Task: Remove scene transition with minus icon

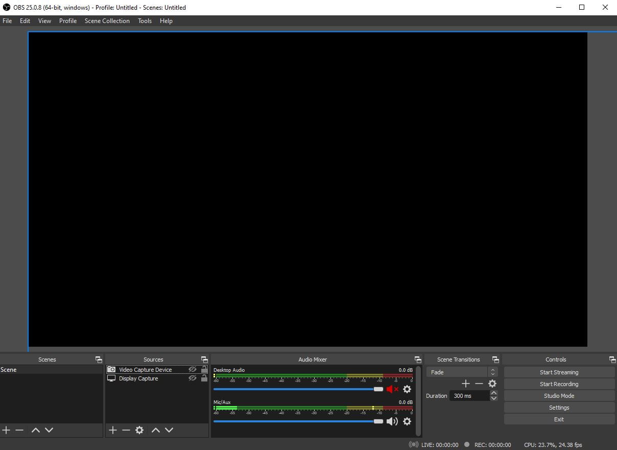Action: (479, 384)
